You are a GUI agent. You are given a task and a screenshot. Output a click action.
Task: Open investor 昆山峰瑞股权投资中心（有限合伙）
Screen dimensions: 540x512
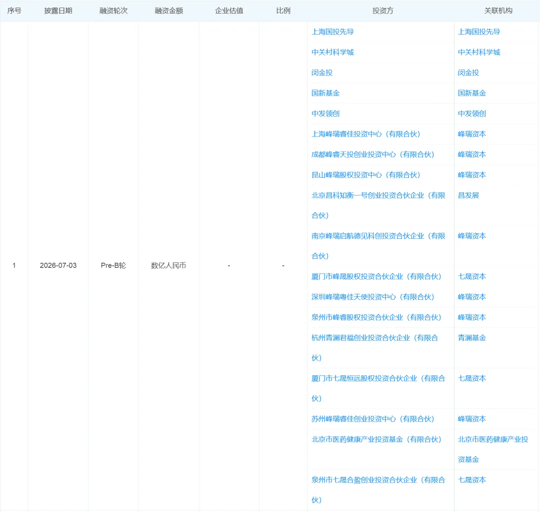[365, 175]
